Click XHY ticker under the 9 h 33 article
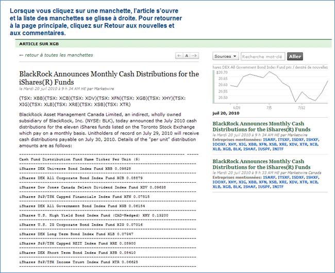Screen dimensions: 335x273 pyautogui.click(x=232, y=182)
